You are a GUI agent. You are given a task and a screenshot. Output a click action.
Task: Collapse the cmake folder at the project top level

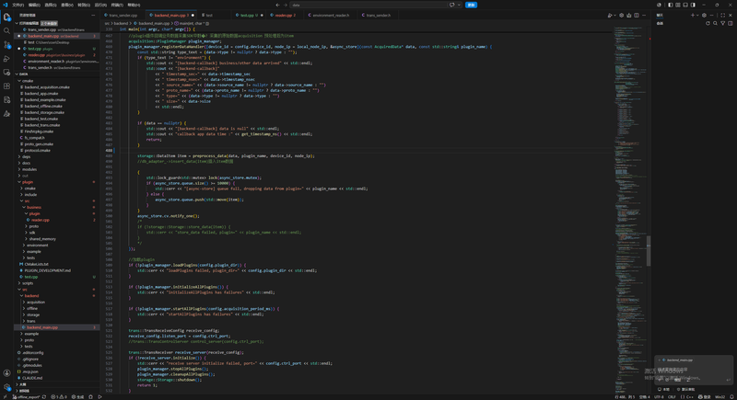point(28,81)
